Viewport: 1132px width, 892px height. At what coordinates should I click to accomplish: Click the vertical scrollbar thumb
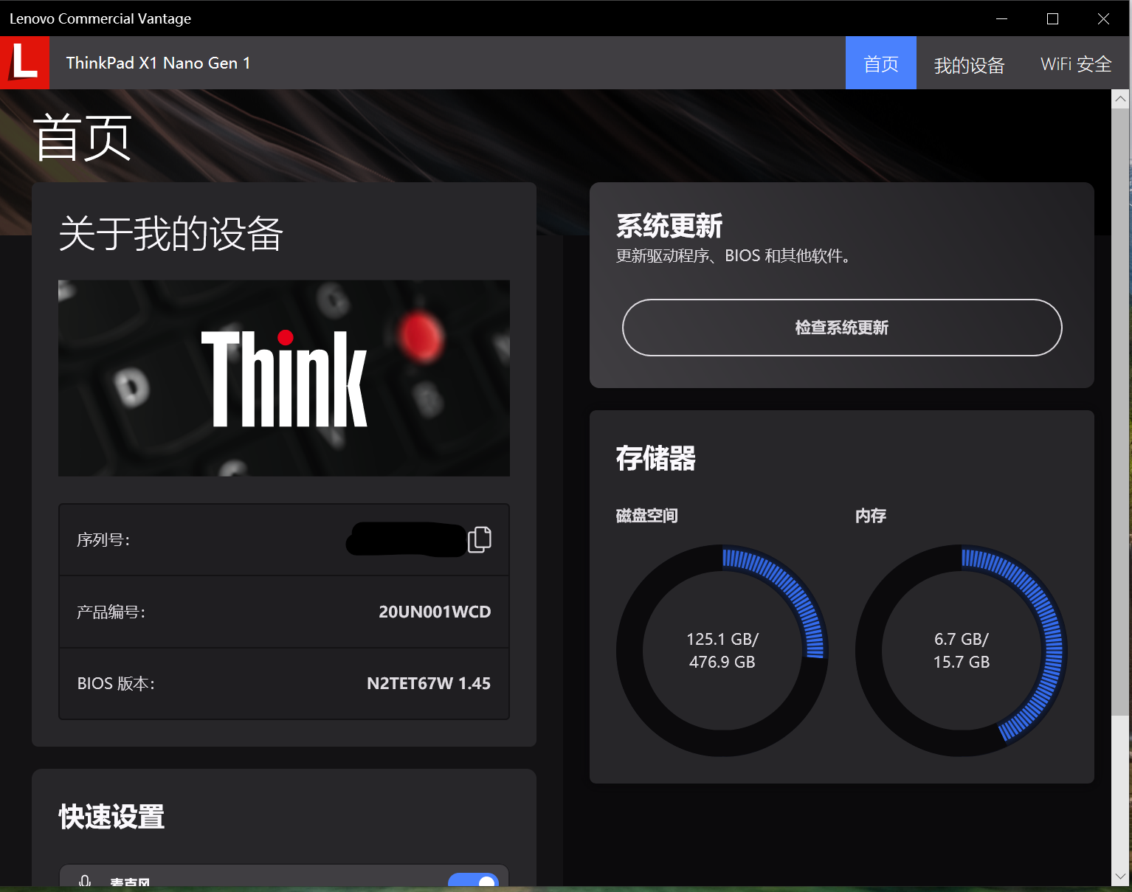tap(1121, 412)
